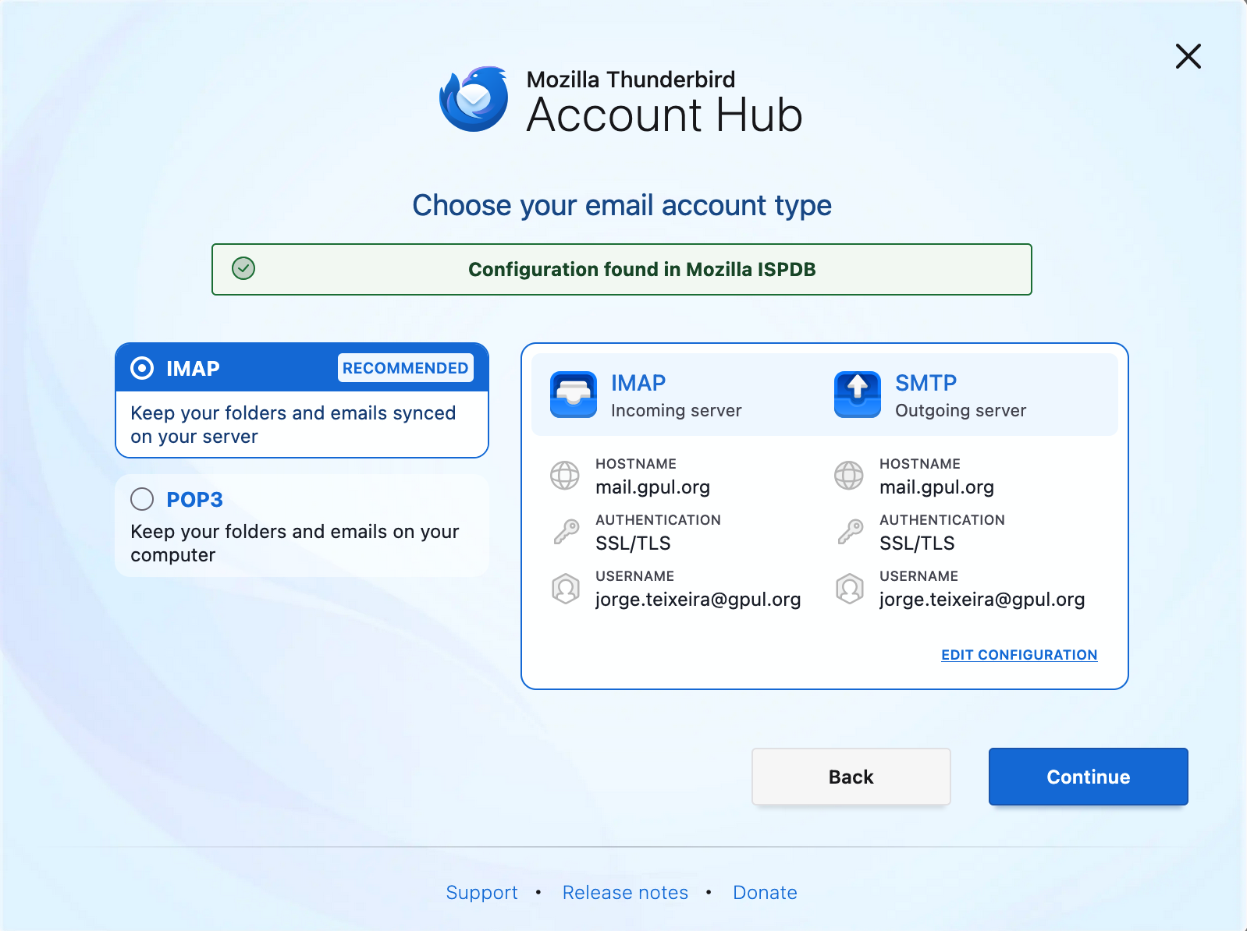Viewport: 1247px width, 931px height.
Task: Open Edit Configuration link
Action: pos(1019,655)
